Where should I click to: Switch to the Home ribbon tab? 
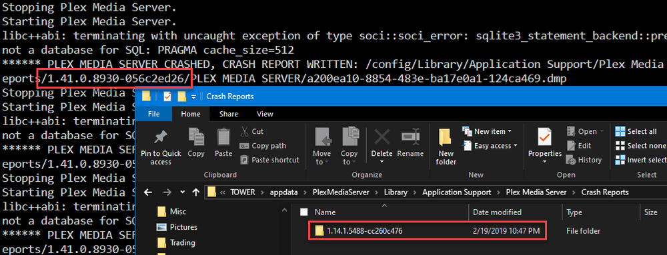tap(191, 114)
